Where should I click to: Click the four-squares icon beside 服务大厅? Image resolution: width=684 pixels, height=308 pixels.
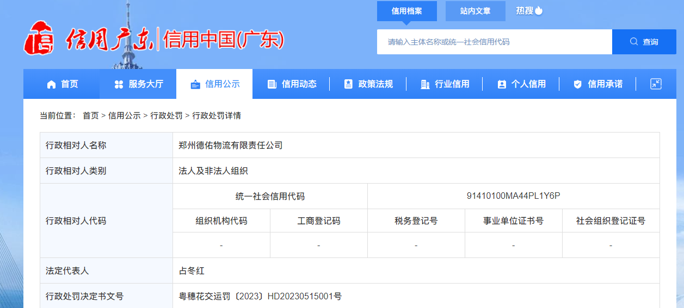(119, 84)
